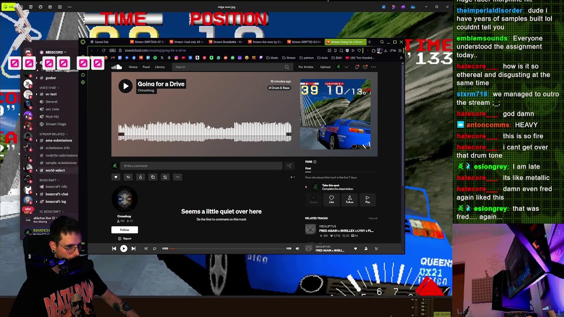Toggle repeat in player bar
Screen dimensions: 564x317
pyautogui.click(x=155, y=249)
